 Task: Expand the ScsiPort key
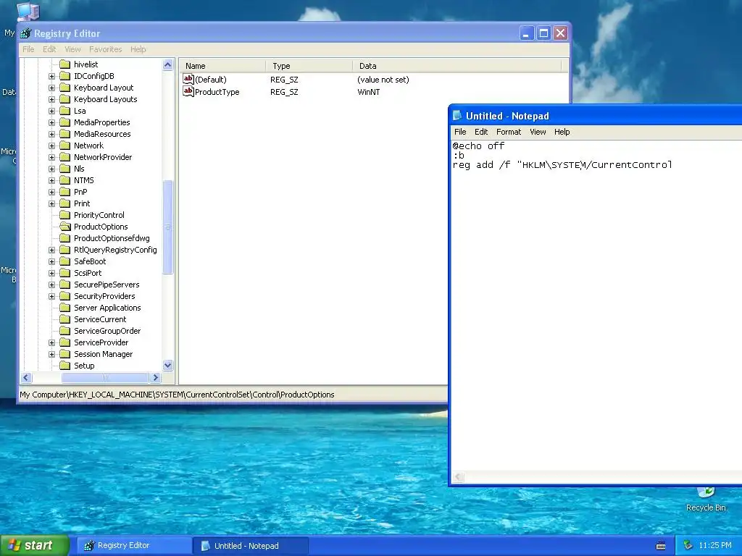[52, 273]
